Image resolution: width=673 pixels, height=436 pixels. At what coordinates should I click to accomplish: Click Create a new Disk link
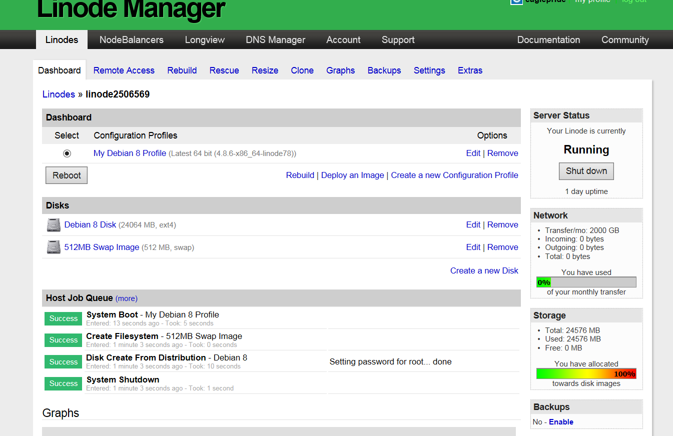click(484, 270)
